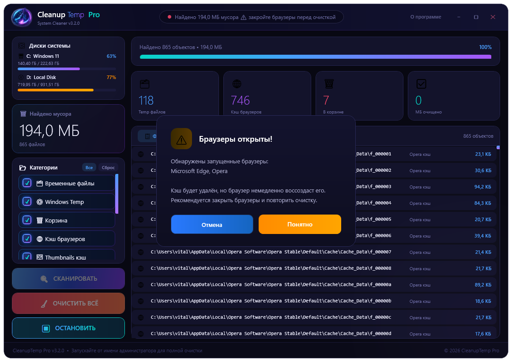Click the D: drive usage bar
The height and width of the screenshot is (362, 512).
[x=67, y=90]
